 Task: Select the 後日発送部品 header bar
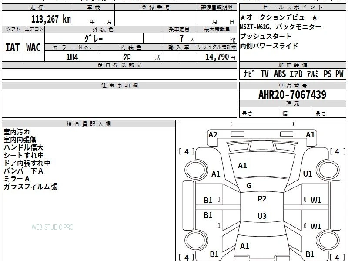(x=119, y=65)
